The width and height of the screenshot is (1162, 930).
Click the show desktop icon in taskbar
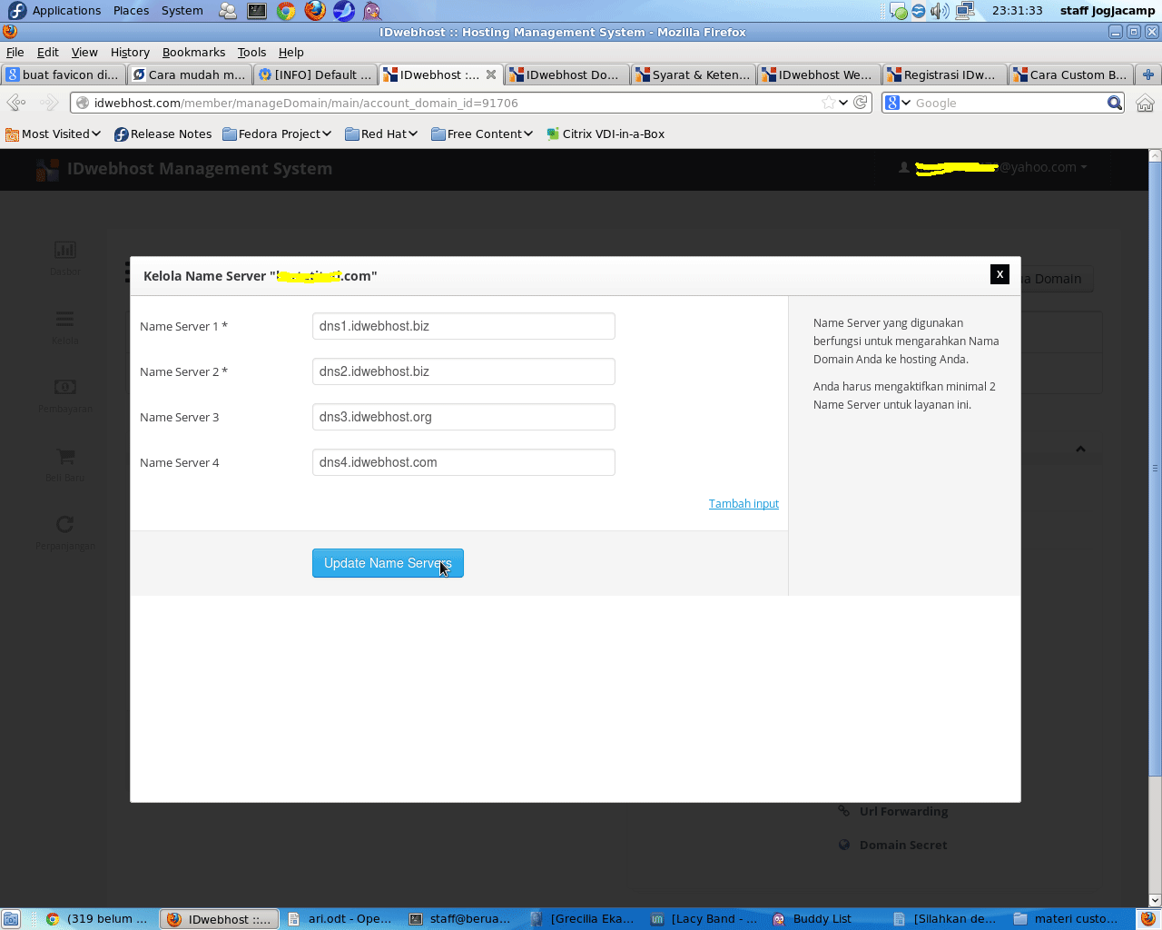coord(11,919)
